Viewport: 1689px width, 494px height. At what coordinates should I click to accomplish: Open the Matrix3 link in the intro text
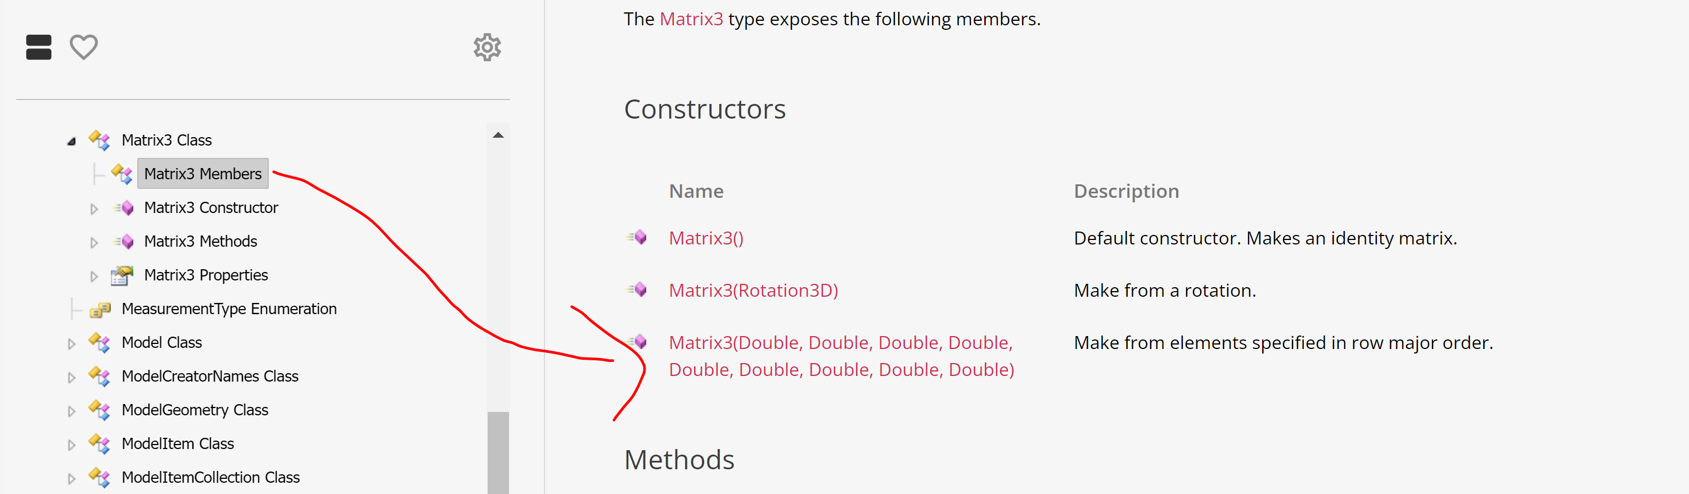coord(691,19)
